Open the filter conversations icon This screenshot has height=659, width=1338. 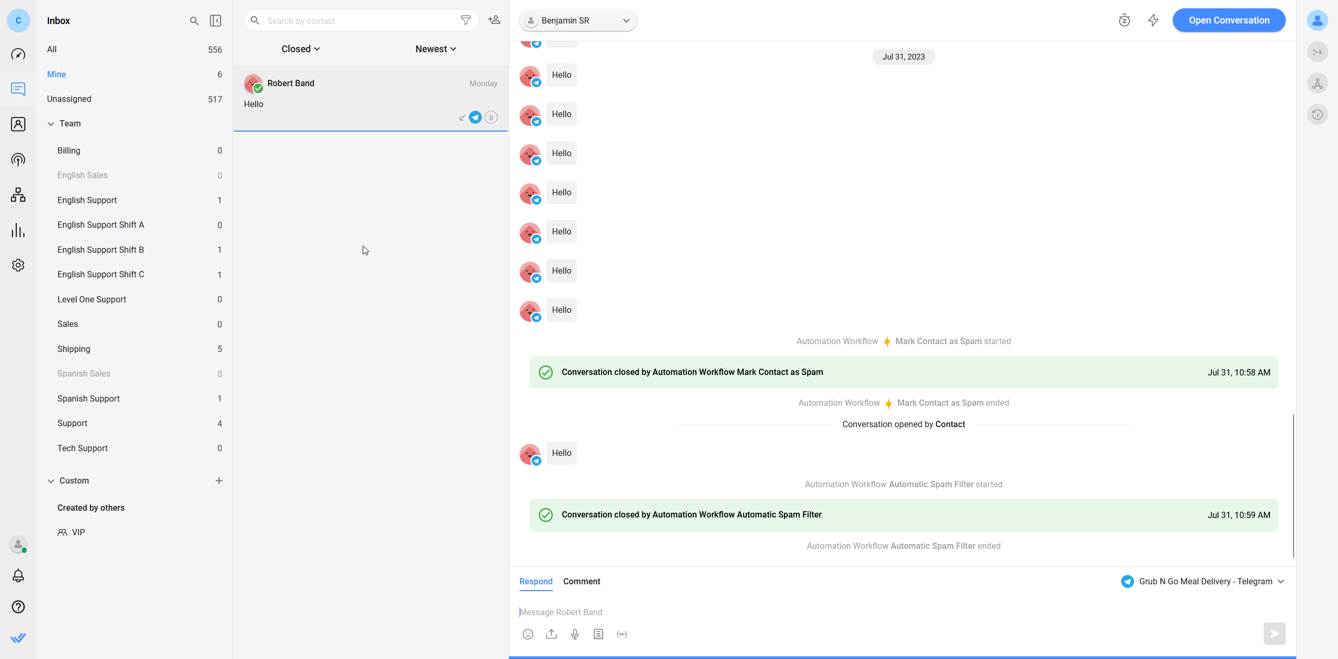[x=466, y=20]
